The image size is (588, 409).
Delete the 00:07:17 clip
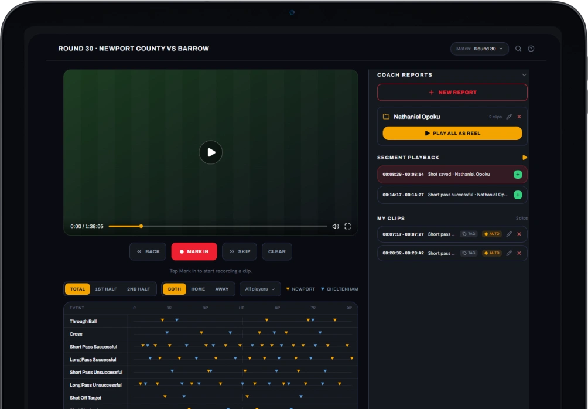pyautogui.click(x=519, y=234)
